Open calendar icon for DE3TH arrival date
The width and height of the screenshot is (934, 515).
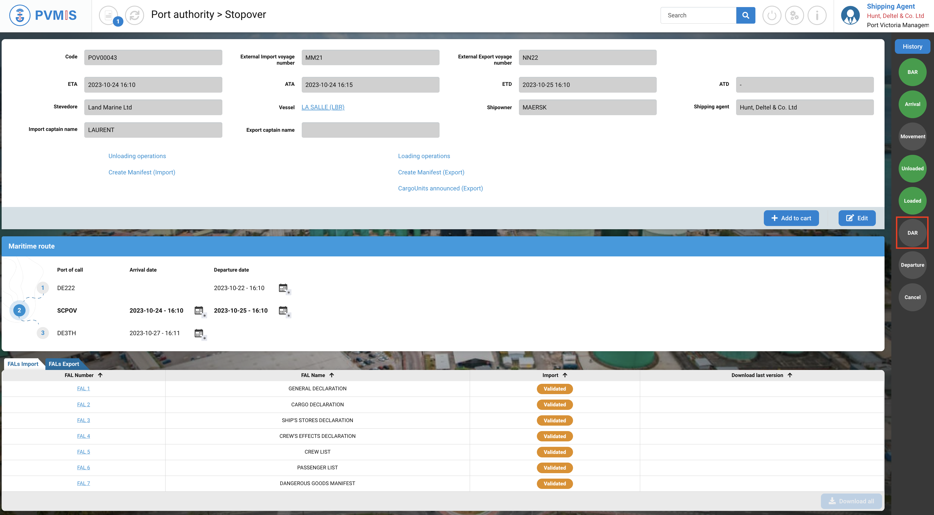click(x=199, y=333)
